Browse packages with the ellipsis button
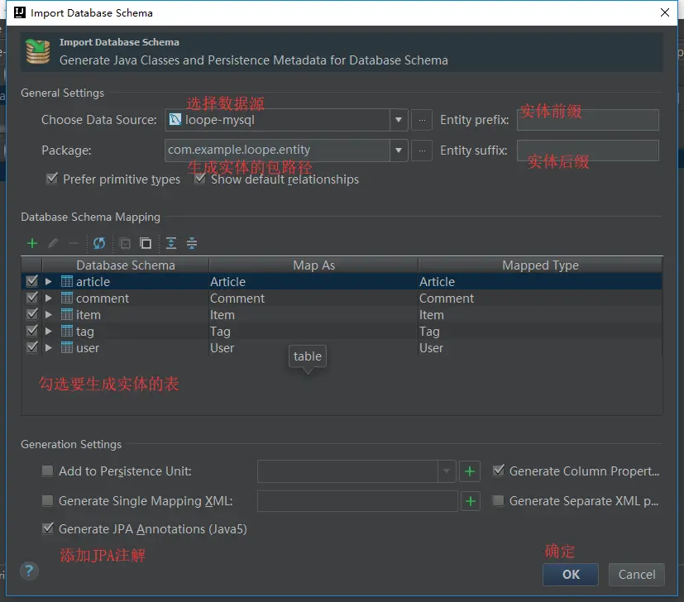Viewport: 684px width, 602px height. pyautogui.click(x=422, y=150)
